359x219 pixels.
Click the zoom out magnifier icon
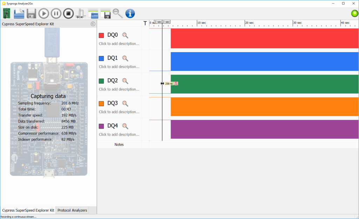[118, 13]
